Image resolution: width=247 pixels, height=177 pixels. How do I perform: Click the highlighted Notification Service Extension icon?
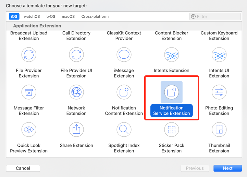172,92
